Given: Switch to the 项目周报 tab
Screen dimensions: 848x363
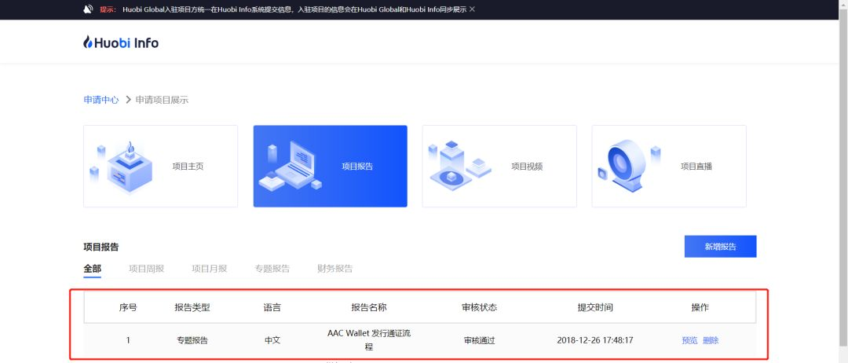Looking at the screenshot, I should (147, 269).
